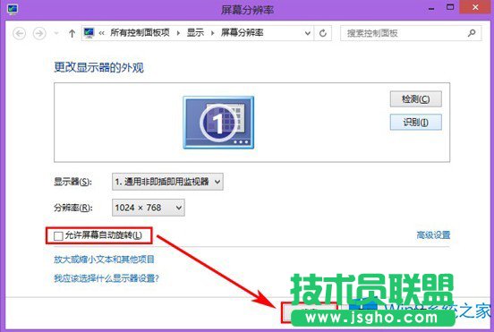The height and width of the screenshot is (332, 494).
Task: Open 高级设置 link
Action: click(433, 235)
